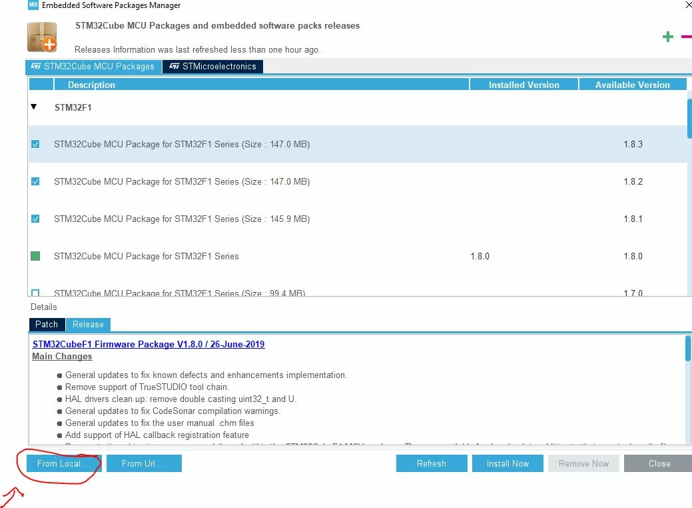Uncheck the STM32F1 package version 1.8.3

35,145
